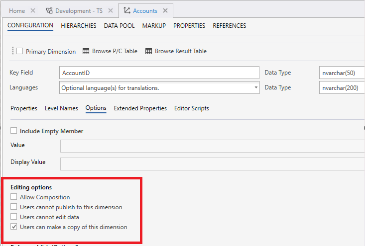The width and height of the screenshot is (365, 246).
Task: Open the HIERARCHIES section
Action: coord(79,26)
